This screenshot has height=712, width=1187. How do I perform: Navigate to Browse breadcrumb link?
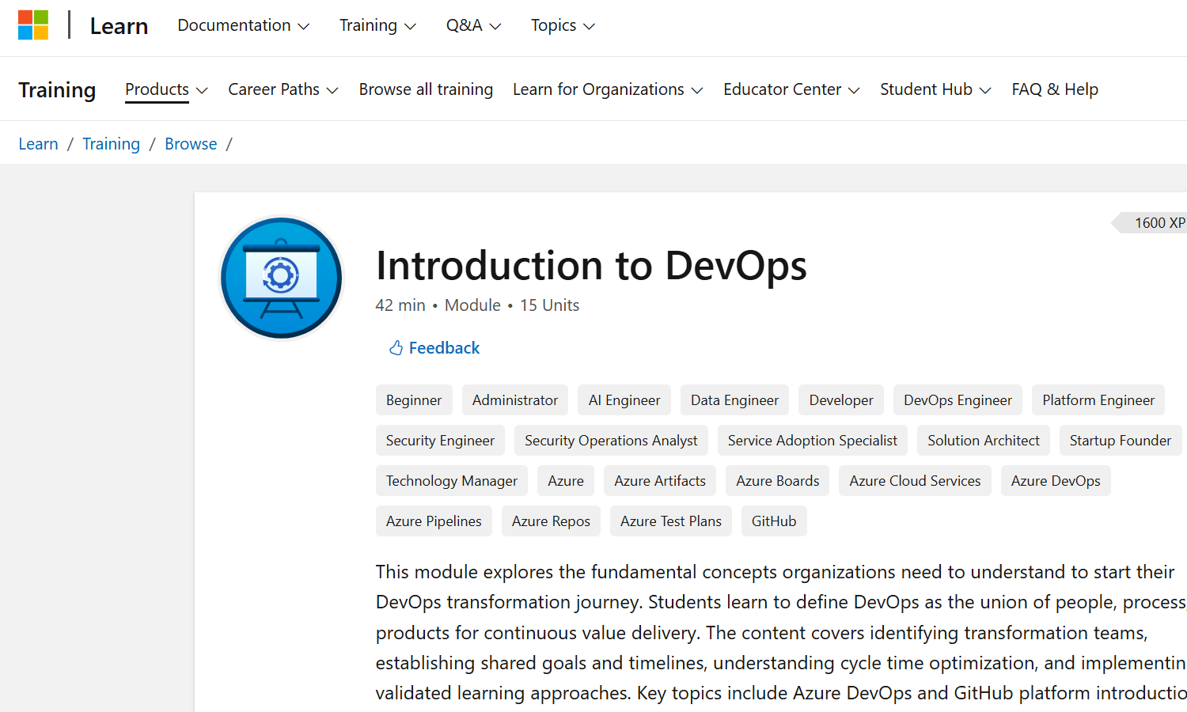click(x=191, y=144)
